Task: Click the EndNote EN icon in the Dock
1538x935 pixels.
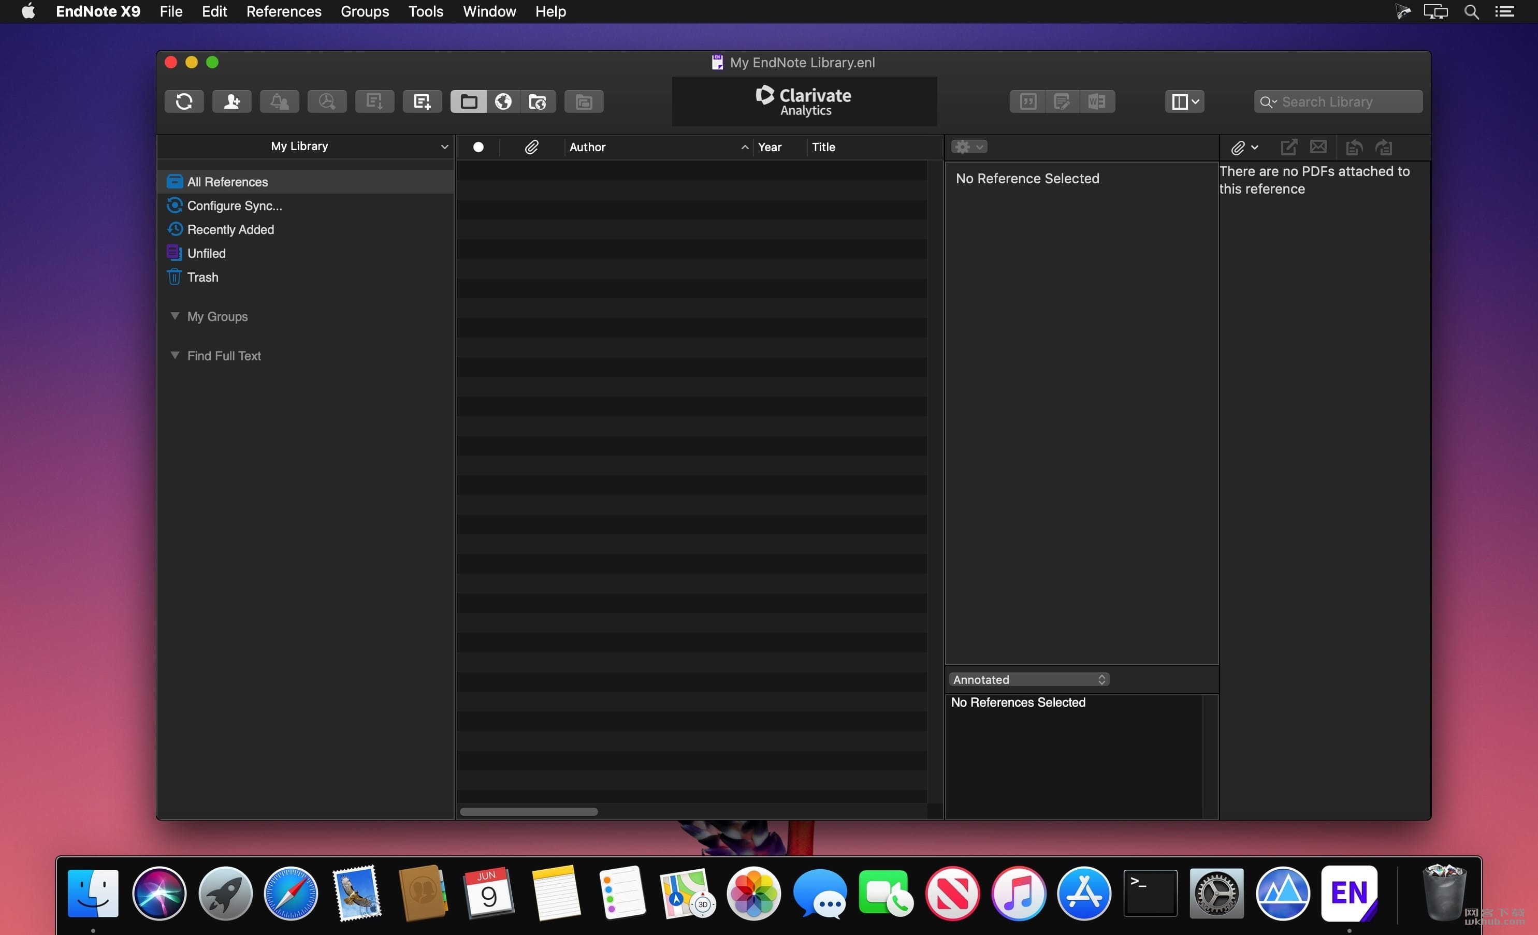Action: (x=1349, y=893)
